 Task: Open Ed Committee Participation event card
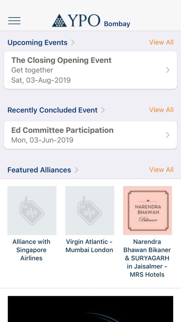pos(90,135)
